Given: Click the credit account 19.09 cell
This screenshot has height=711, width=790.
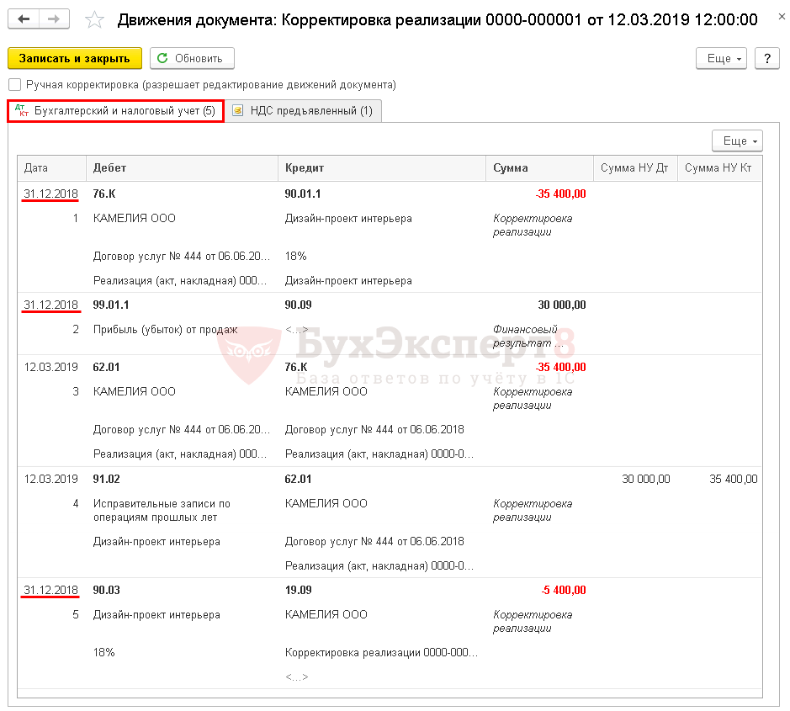Looking at the screenshot, I should [299, 591].
